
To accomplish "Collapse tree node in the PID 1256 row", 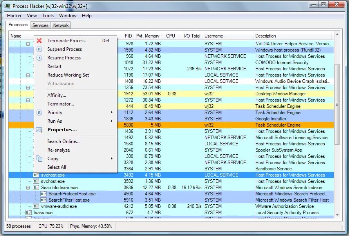I will (28, 88).
